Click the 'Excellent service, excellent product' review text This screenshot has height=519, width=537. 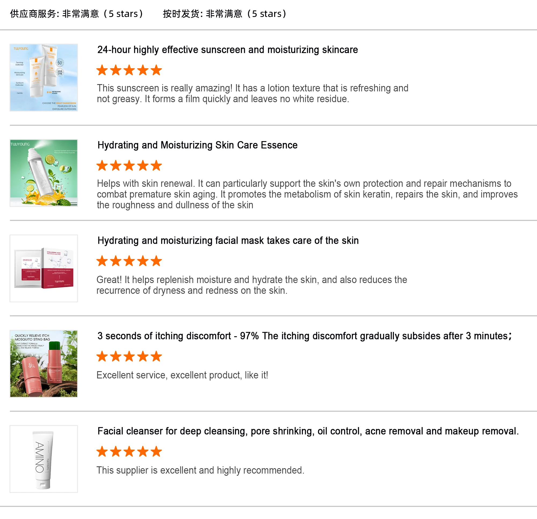coord(182,375)
